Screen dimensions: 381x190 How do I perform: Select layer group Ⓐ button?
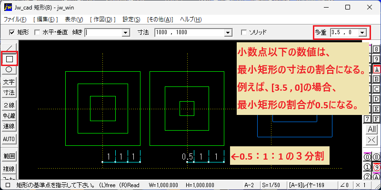point(376,177)
